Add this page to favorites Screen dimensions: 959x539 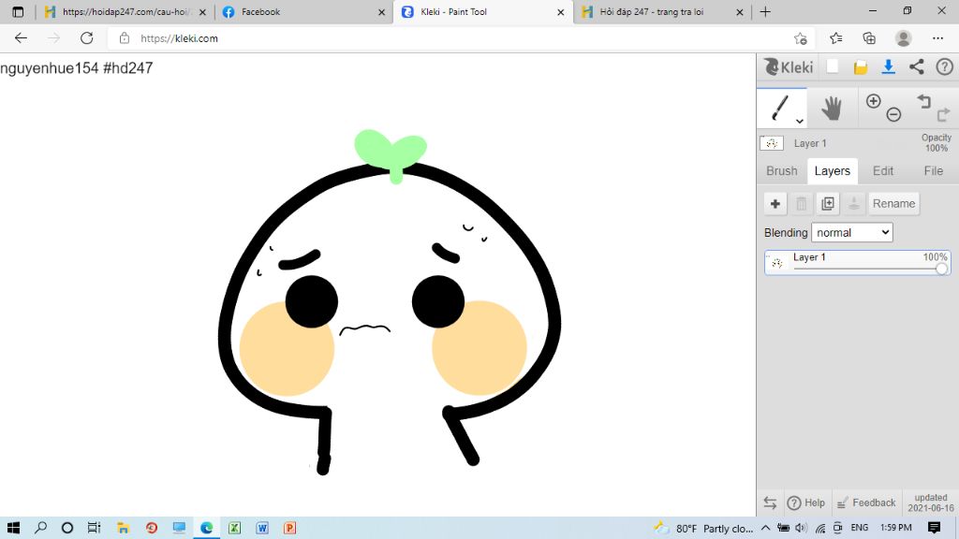[801, 38]
